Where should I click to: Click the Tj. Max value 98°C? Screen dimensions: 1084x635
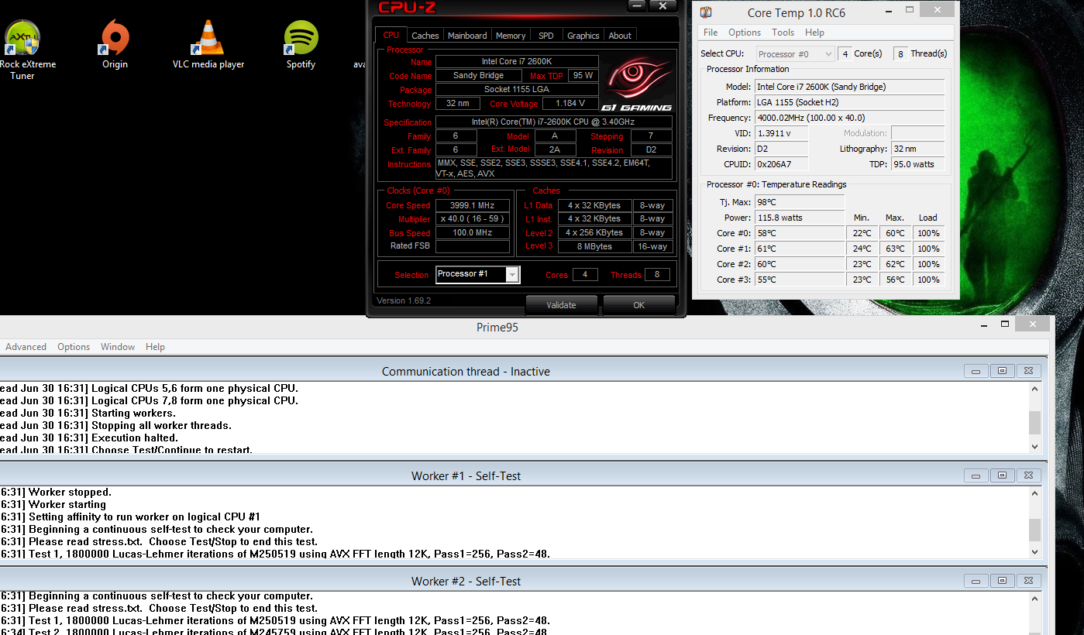(800, 202)
